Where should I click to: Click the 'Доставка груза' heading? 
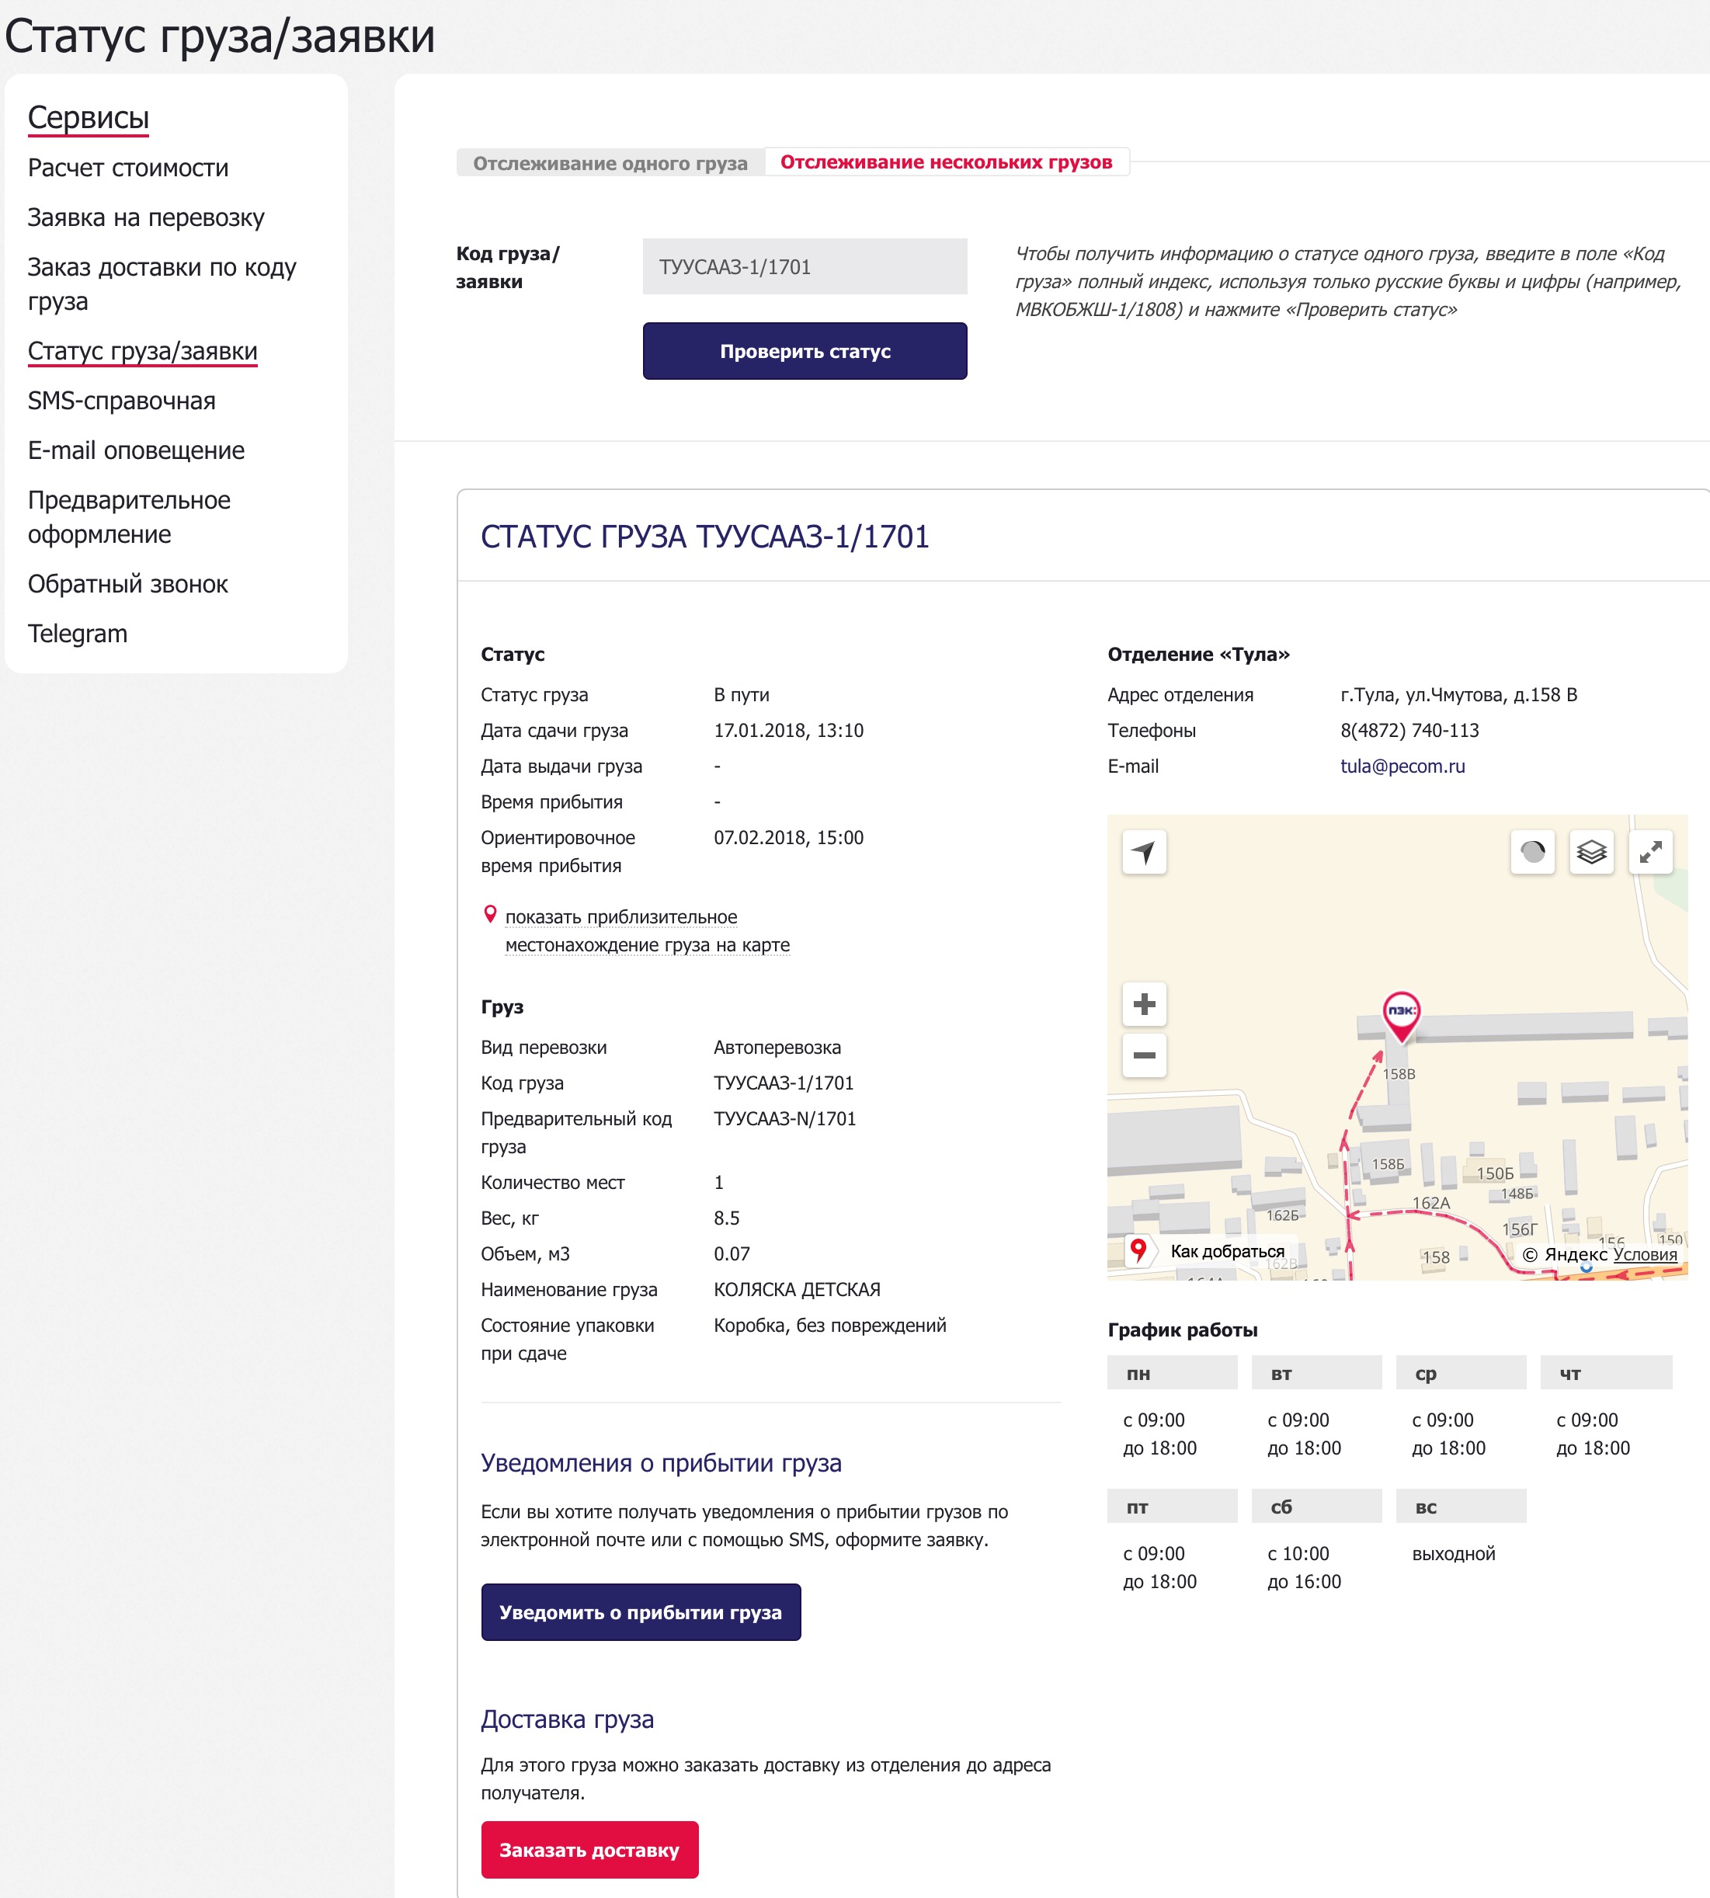568,1719
